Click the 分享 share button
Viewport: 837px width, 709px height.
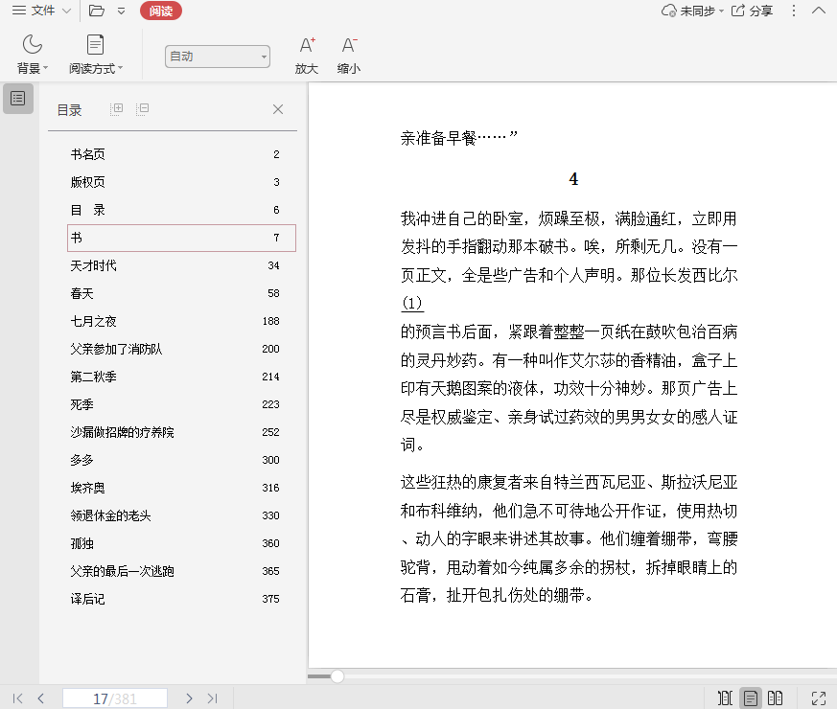click(x=752, y=11)
